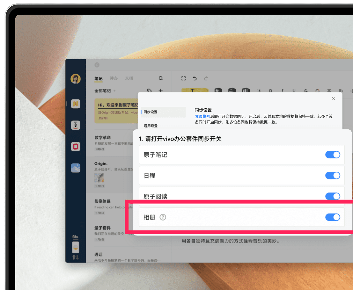This screenshot has width=353, height=290.
Task: Enter fullscreen editor mode
Action: coord(183,78)
